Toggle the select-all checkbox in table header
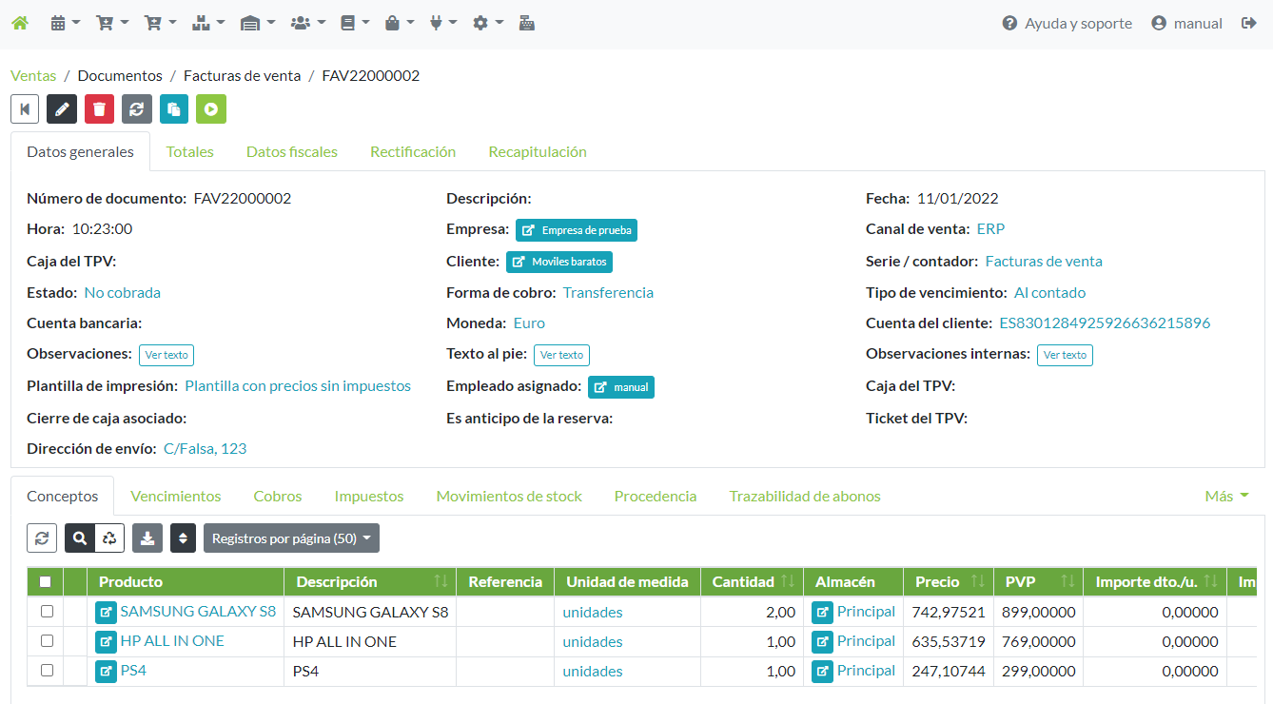This screenshot has width=1273, height=704. 46,582
